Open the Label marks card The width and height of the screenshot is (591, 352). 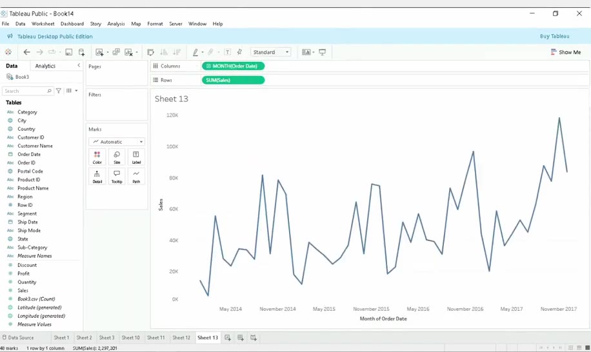(x=136, y=157)
